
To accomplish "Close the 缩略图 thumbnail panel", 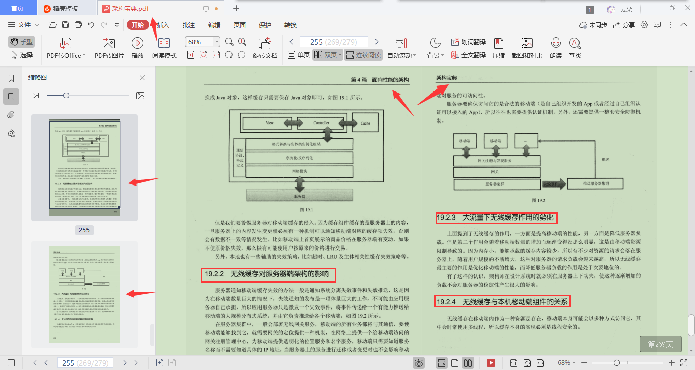I will [142, 78].
